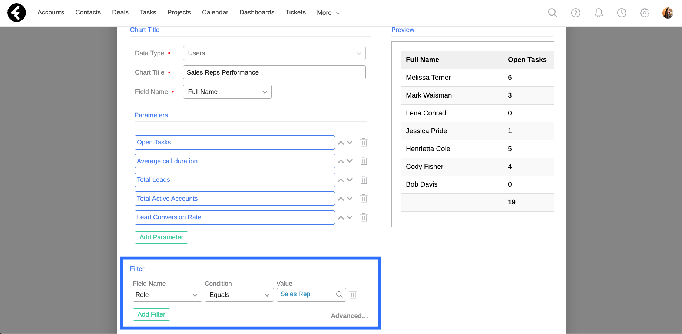The image size is (682, 334).
Task: Open Advanced... filter options
Action: pos(349,316)
